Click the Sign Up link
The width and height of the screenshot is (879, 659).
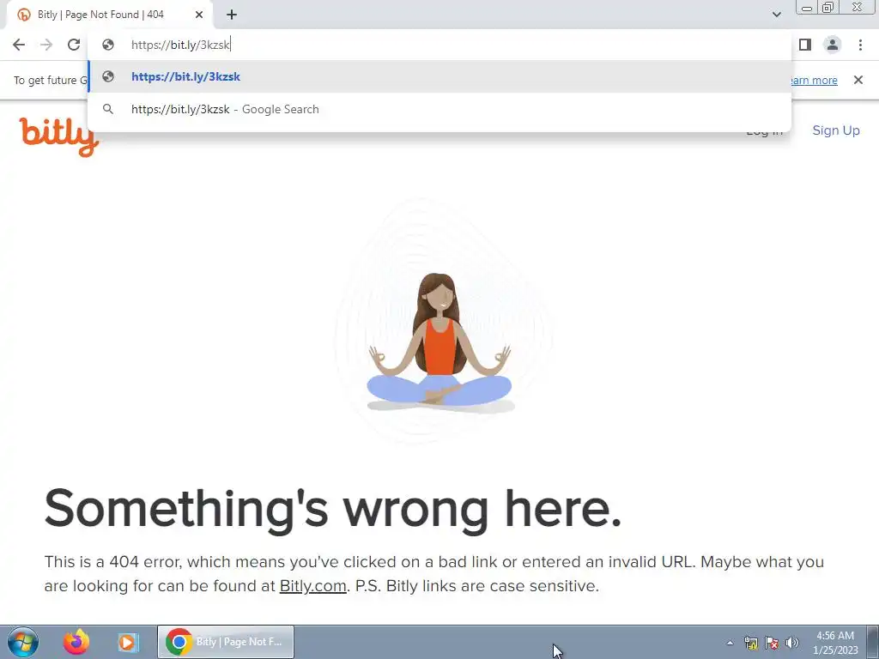click(x=836, y=130)
